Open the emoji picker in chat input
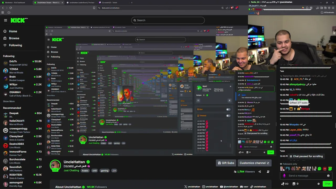Screen dimensions: 336x189 click(x=328, y=176)
